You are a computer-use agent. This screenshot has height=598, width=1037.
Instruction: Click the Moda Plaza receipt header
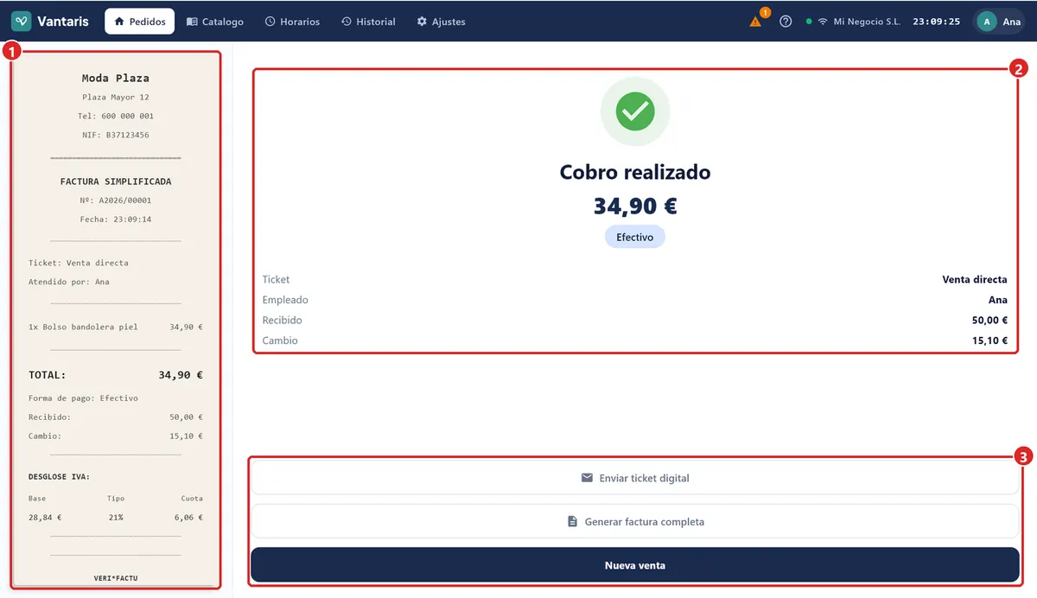point(116,78)
